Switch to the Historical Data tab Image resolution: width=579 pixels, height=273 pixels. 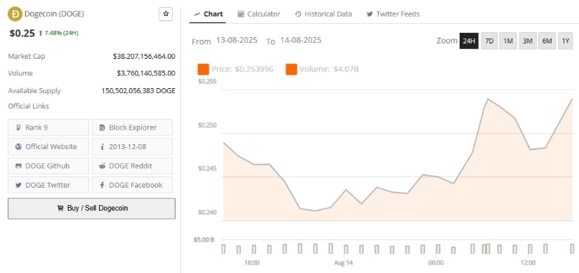(324, 14)
